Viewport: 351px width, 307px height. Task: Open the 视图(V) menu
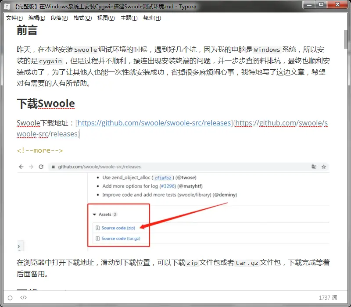pos(106,18)
